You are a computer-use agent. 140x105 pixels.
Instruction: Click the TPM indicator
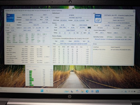coord(125,37)
